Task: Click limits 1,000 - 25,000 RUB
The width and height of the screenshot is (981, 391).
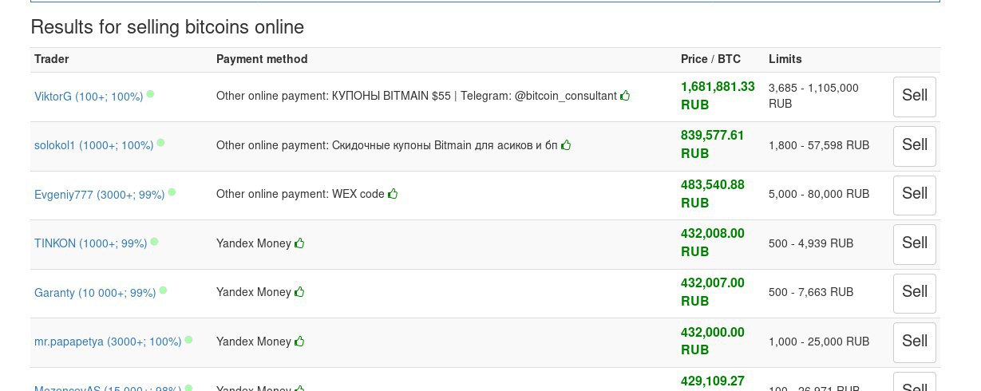Action: (819, 342)
